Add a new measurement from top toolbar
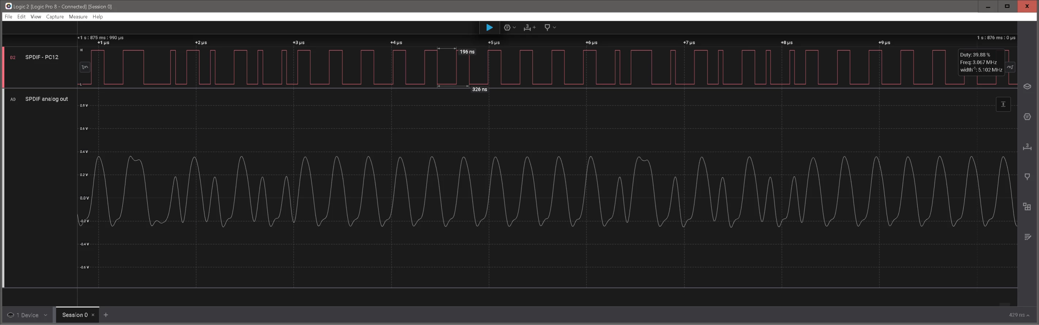The width and height of the screenshot is (1039, 325). point(529,27)
